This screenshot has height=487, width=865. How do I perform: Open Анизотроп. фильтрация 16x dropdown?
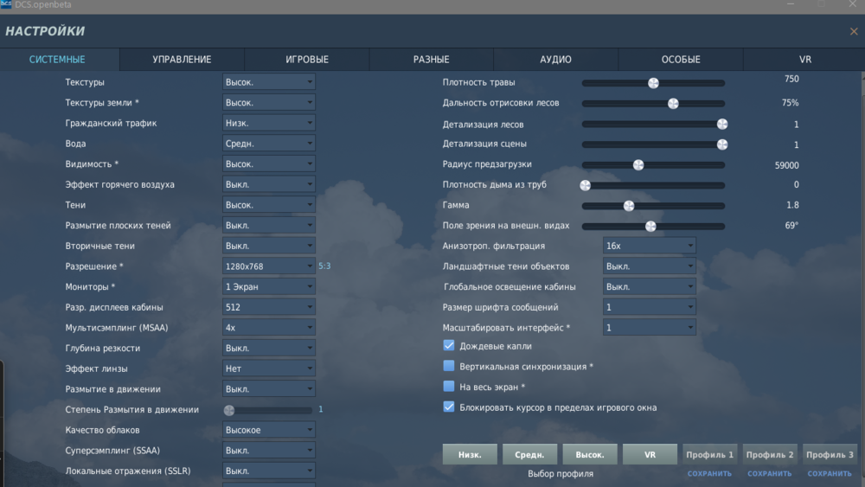[x=649, y=246]
